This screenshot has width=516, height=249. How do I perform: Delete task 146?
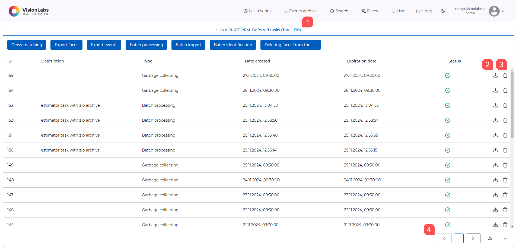tap(505, 210)
